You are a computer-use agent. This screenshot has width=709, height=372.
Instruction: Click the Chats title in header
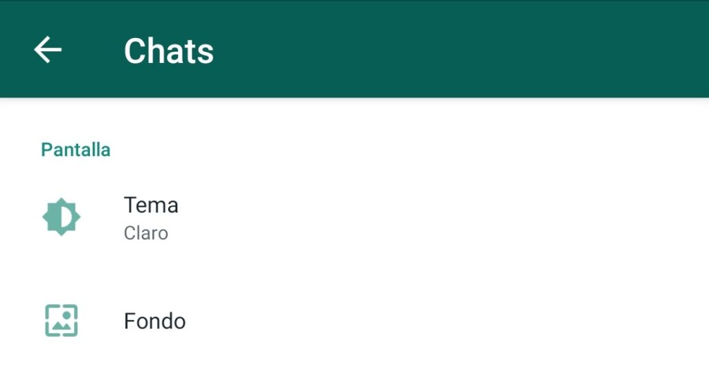click(169, 51)
